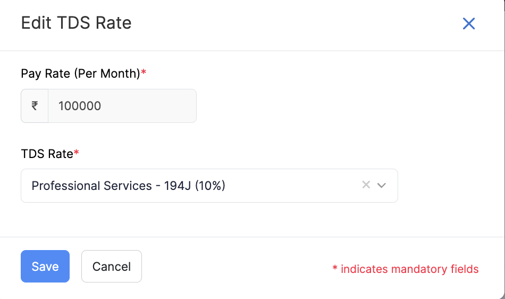The height and width of the screenshot is (299, 505).
Task: Click the Pay Rate (Per Month) label
Action: 80,73
